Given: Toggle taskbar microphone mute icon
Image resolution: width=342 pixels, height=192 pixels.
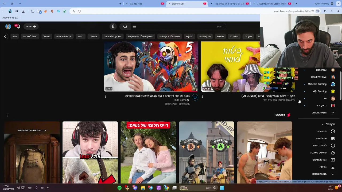Looking at the screenshot, I should click(36, 188).
